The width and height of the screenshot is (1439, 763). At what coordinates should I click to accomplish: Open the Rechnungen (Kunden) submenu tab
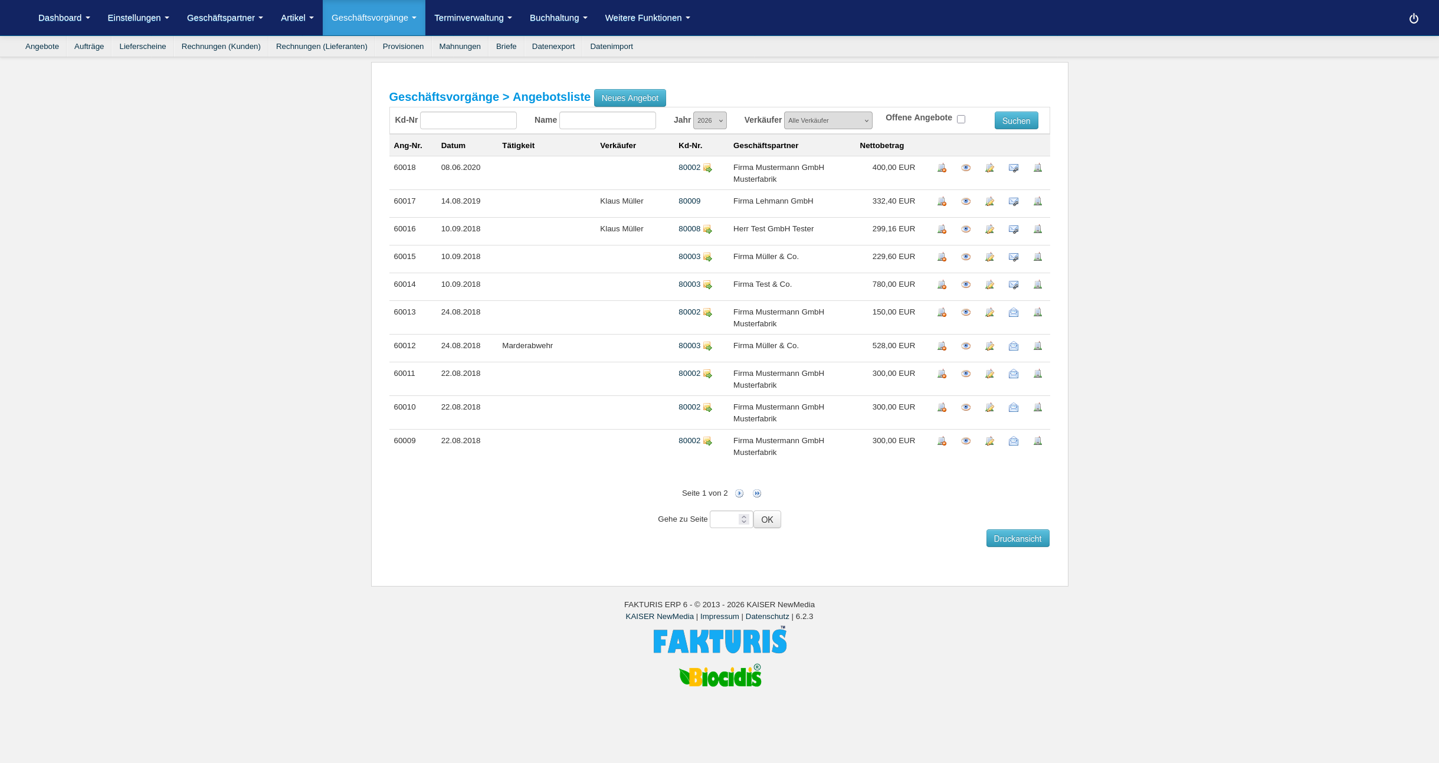pyautogui.click(x=221, y=47)
